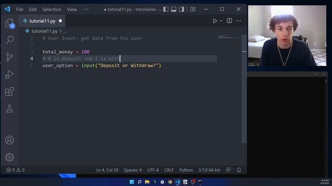Screen dimensions: 332x186
Task: Change indentation via Spaces: 4
Action: tap(133, 170)
